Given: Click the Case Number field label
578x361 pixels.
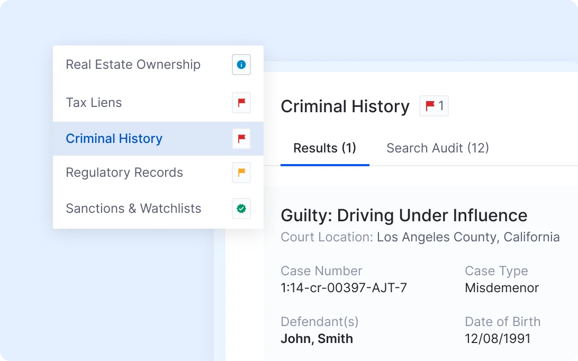Looking at the screenshot, I should pos(321,271).
